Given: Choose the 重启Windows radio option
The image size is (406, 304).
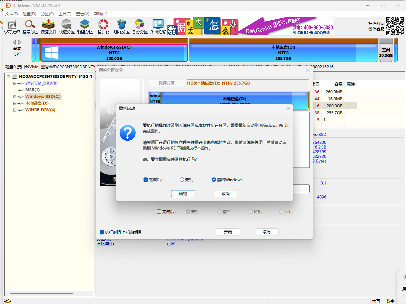Looking at the screenshot, I should click(214, 180).
